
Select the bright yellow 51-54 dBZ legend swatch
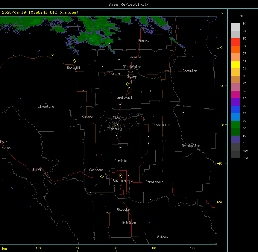tap(235, 64)
